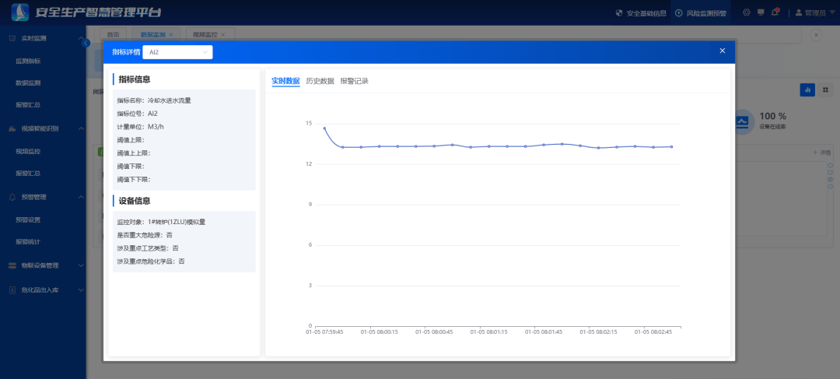
Task: Open the 管理员 dropdown arrow
Action: tap(831, 13)
